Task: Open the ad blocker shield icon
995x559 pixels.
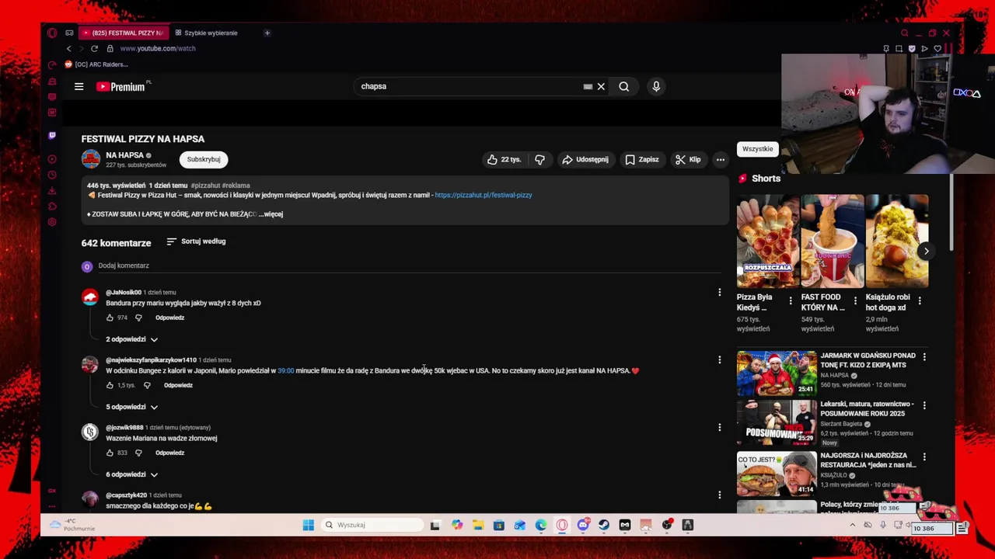Action: (912, 48)
